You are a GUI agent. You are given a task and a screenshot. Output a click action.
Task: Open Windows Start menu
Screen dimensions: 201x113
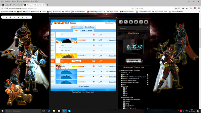pos(2,111)
